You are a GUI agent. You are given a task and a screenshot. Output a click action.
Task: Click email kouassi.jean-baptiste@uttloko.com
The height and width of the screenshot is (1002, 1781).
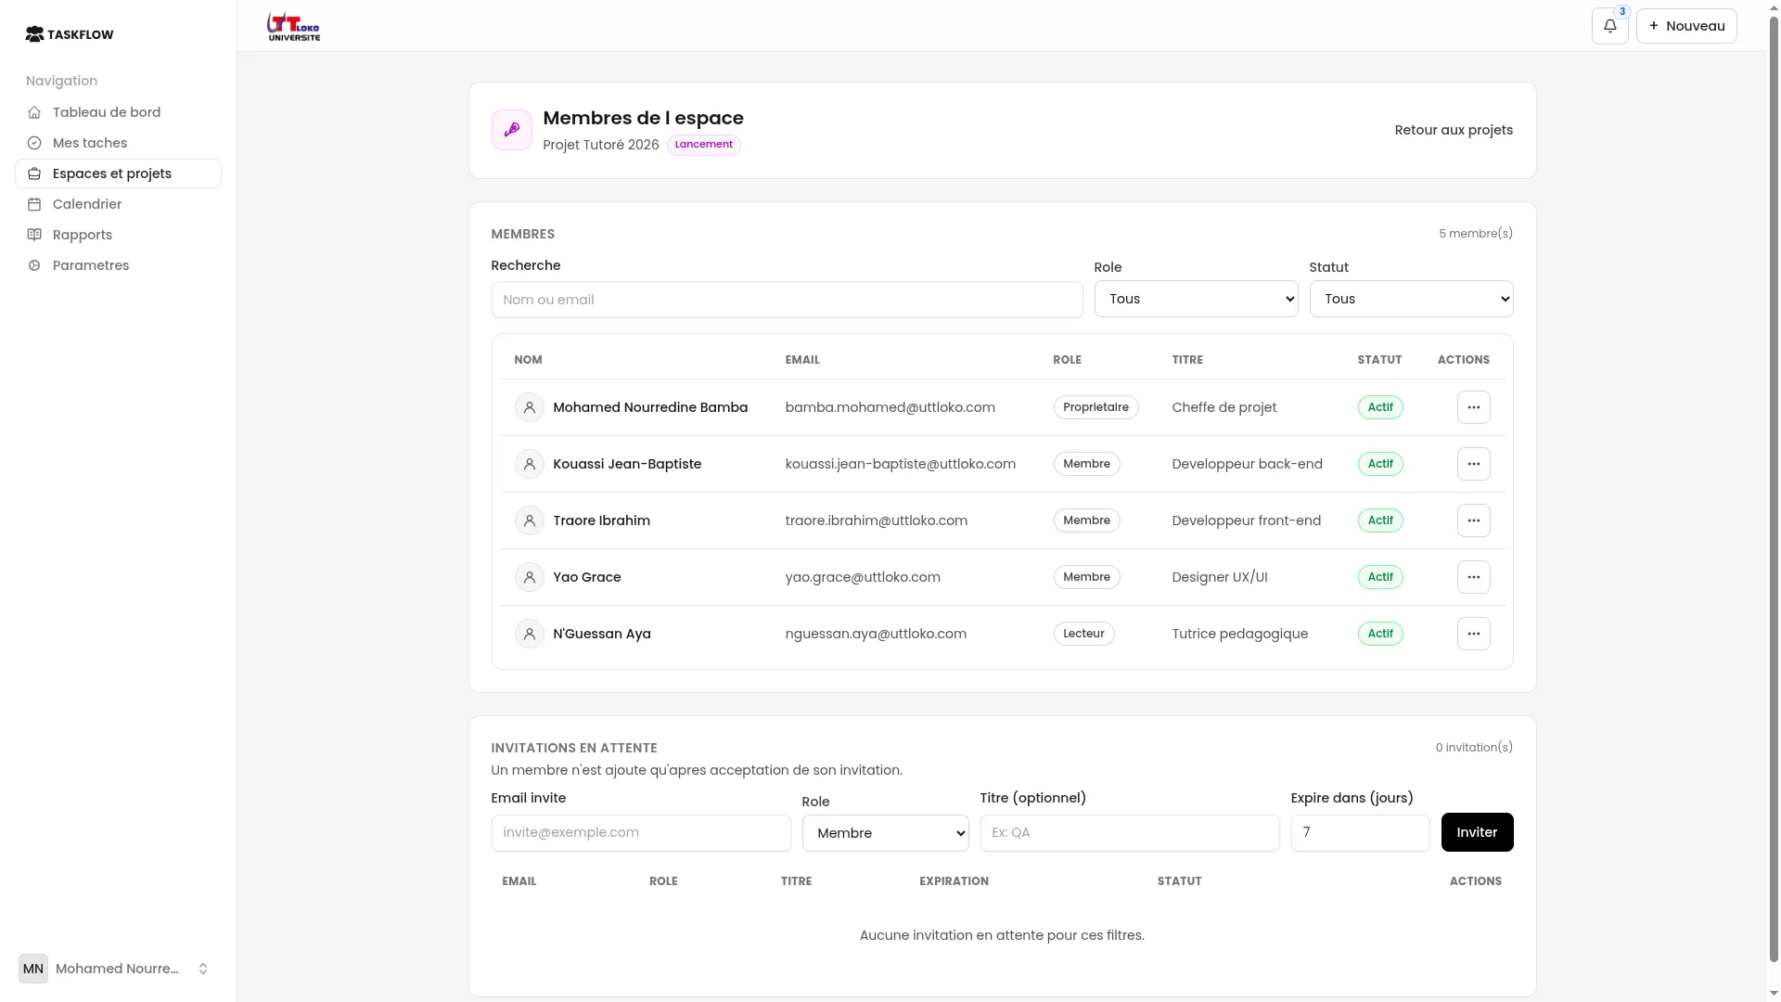click(x=900, y=464)
